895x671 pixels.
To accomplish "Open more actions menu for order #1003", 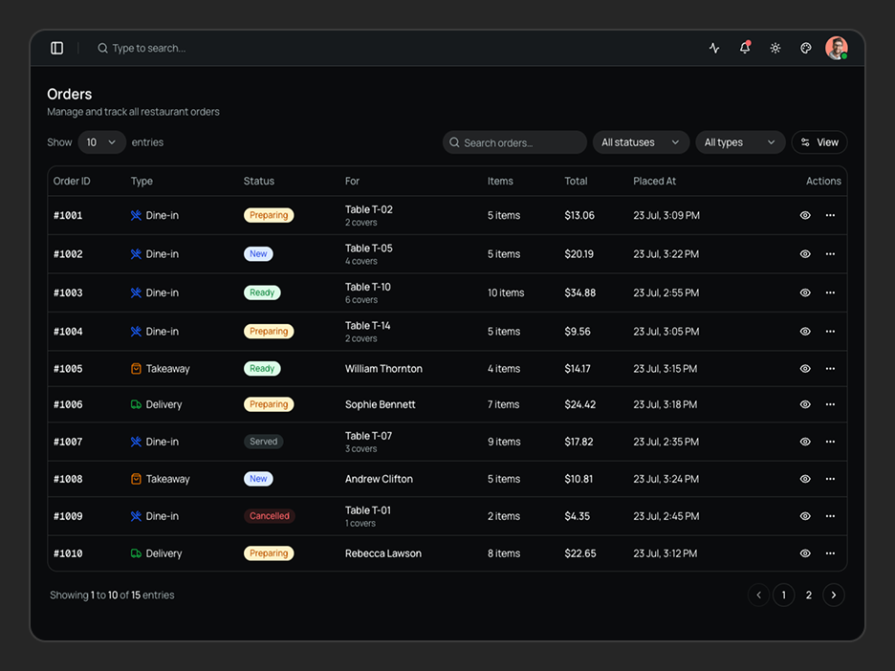I will pyautogui.click(x=830, y=292).
